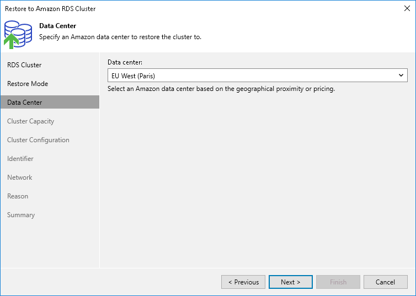Go to the Reason step
The height and width of the screenshot is (296, 416).
[18, 196]
